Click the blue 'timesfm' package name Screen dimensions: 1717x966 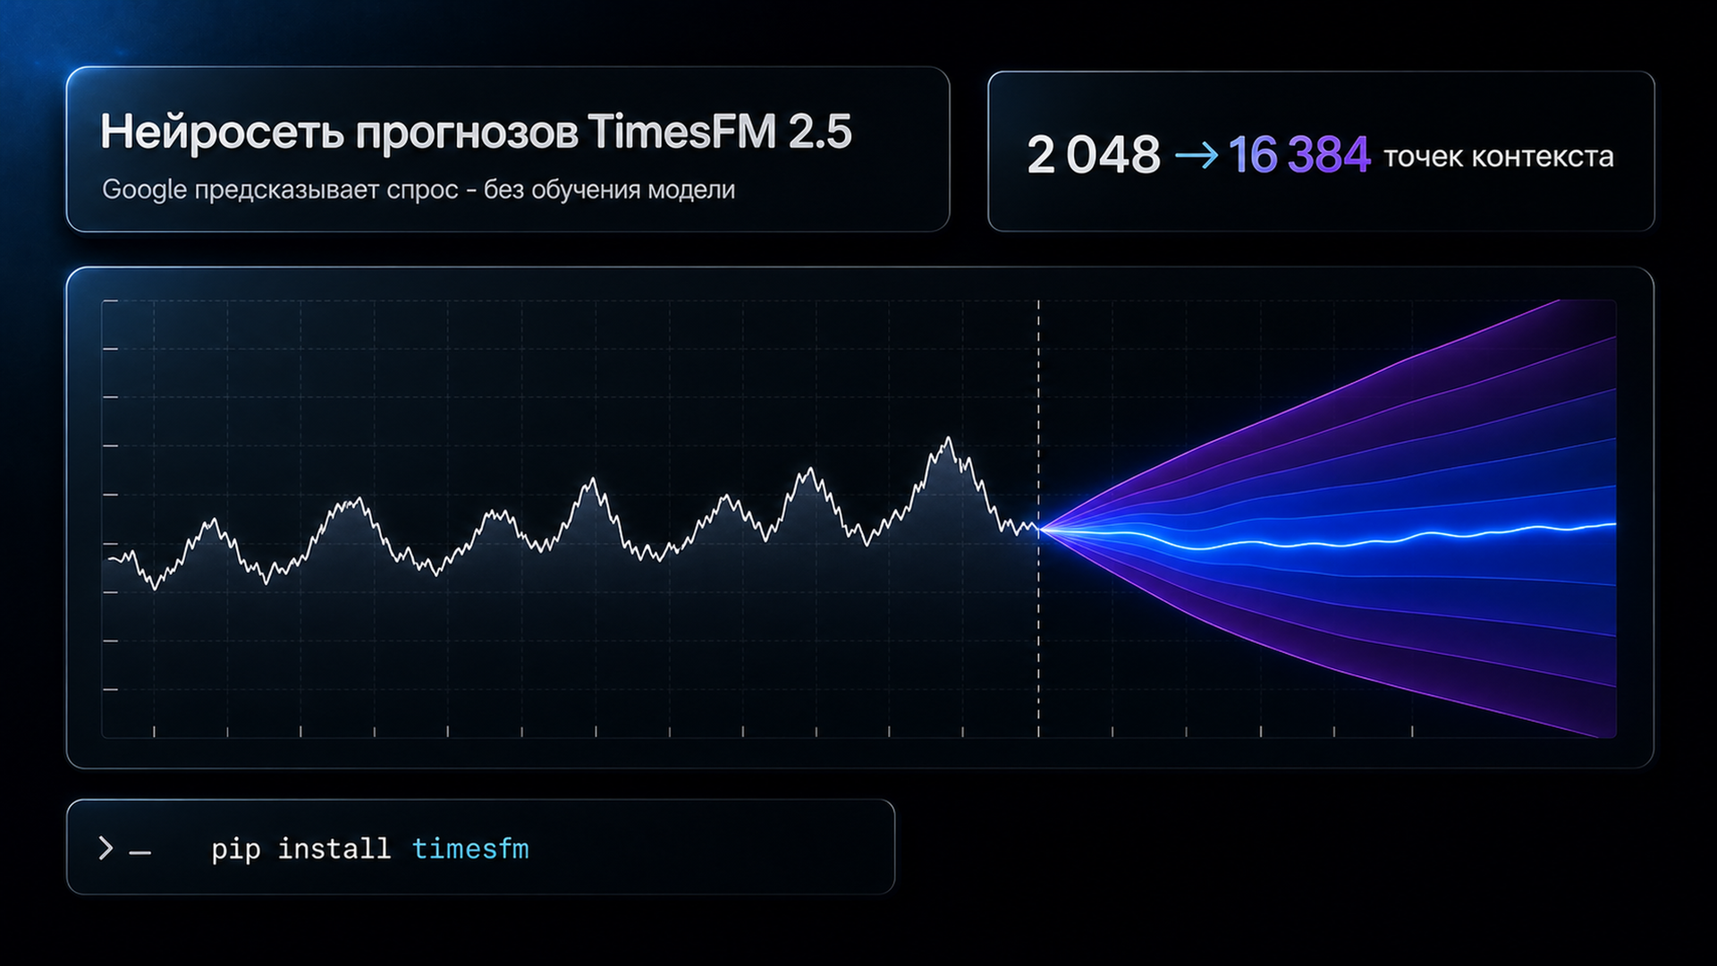point(470,849)
